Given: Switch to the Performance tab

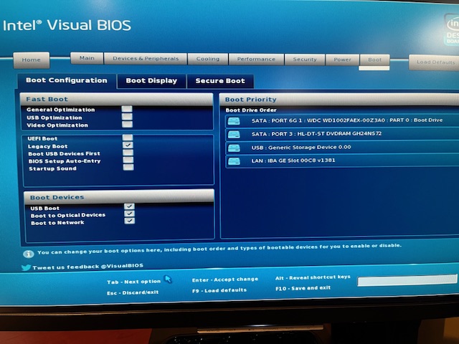Looking at the screenshot, I should pyautogui.click(x=256, y=59).
